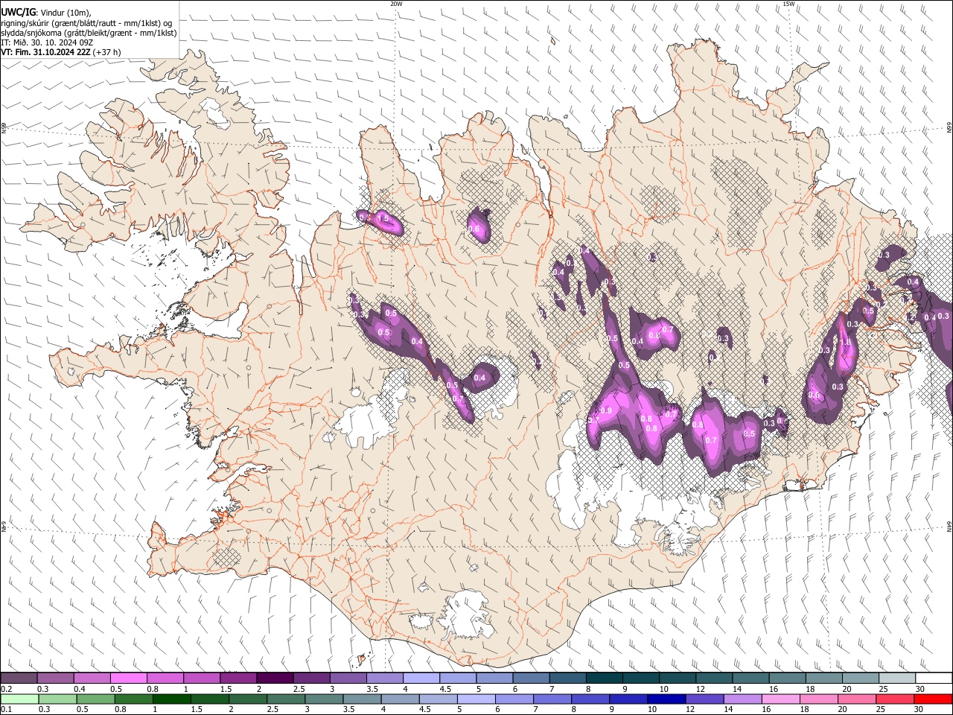Click the light lavender 4 swatch, upper legend
This screenshot has height=715, width=953.
421,678
